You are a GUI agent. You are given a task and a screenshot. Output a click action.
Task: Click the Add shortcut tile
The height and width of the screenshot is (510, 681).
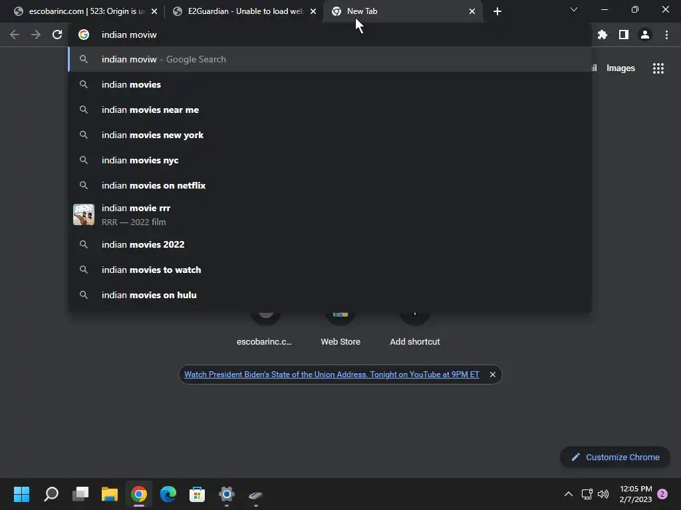point(415,329)
